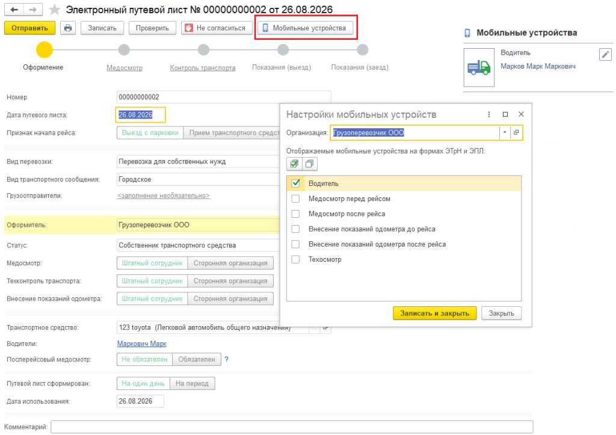The height and width of the screenshot is (435, 616).
Task: Enable Медосмотр перед рейсом checkbox
Action: 295,199
